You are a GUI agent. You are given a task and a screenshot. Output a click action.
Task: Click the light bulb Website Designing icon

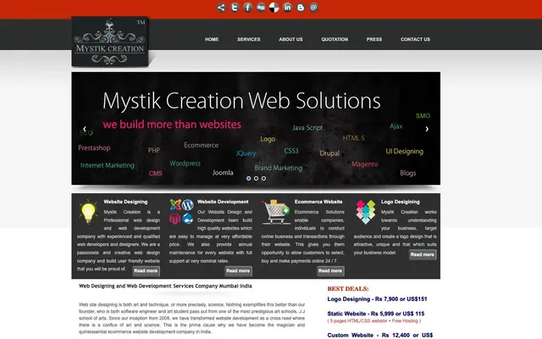tap(88, 212)
